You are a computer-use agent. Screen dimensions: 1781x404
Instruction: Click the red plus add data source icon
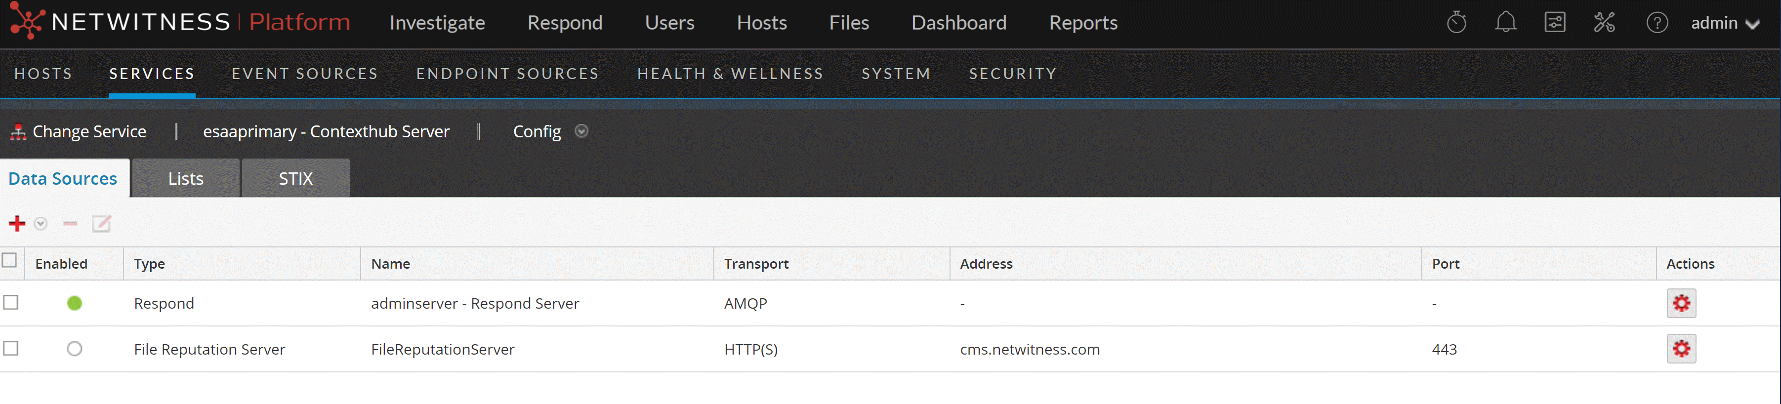[17, 224]
